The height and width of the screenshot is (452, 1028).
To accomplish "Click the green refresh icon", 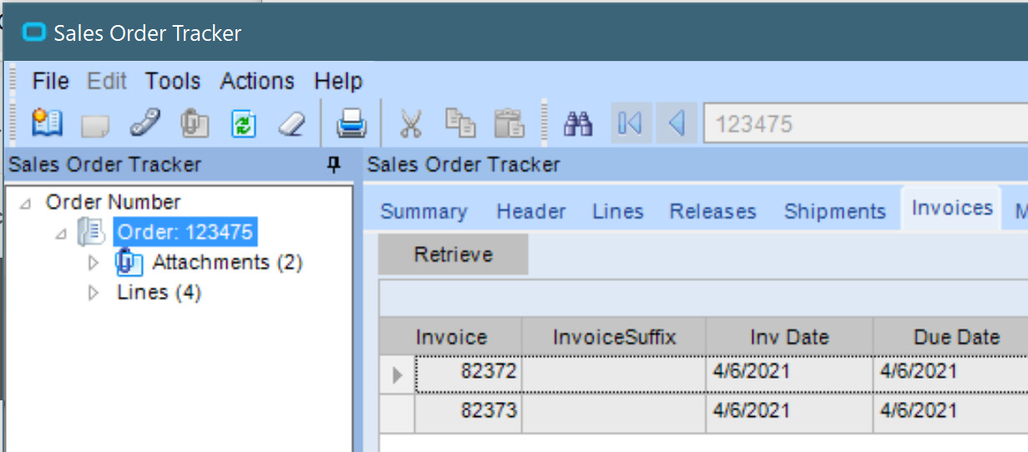I will point(243,124).
